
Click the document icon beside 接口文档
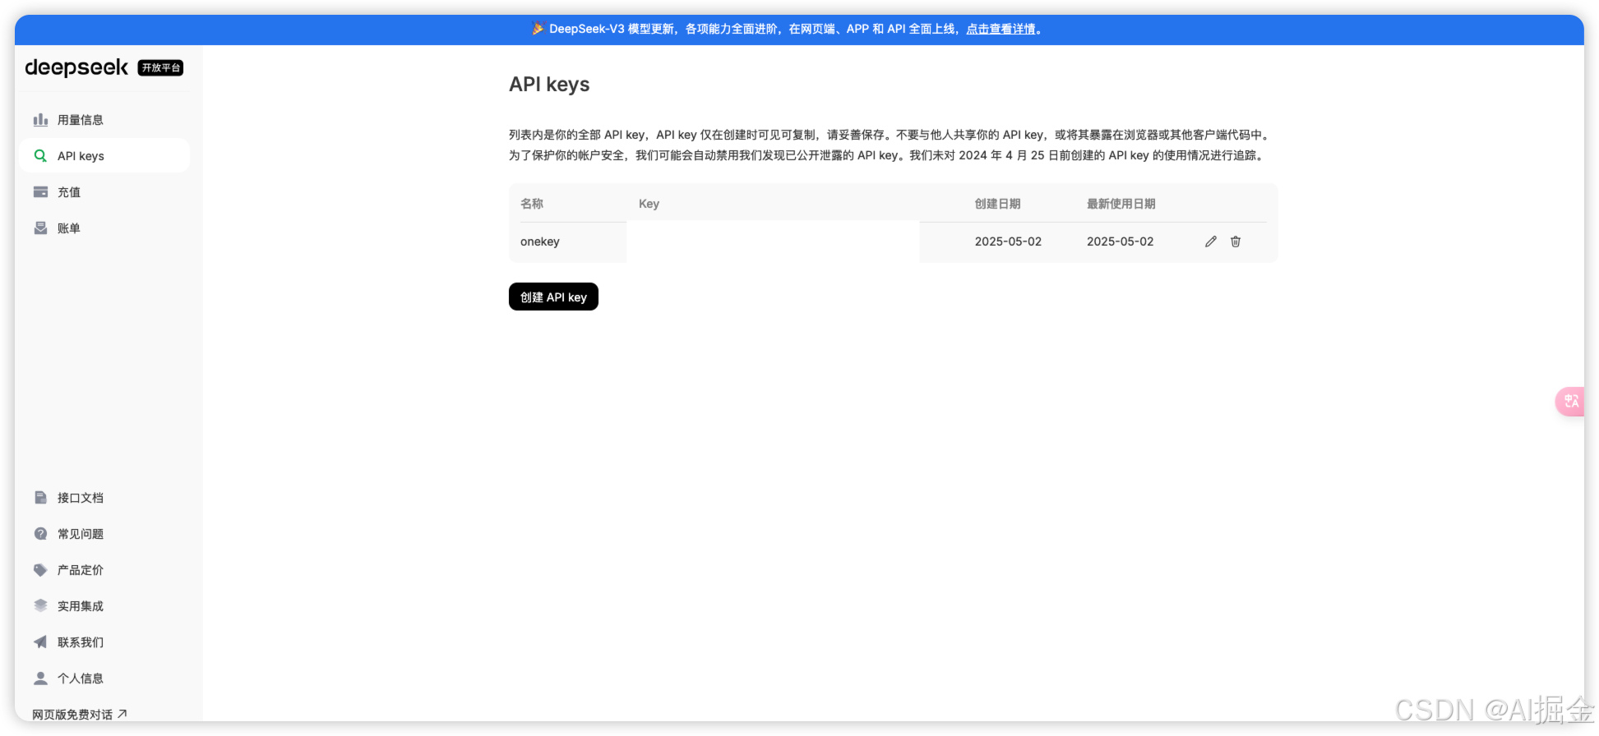pos(40,498)
